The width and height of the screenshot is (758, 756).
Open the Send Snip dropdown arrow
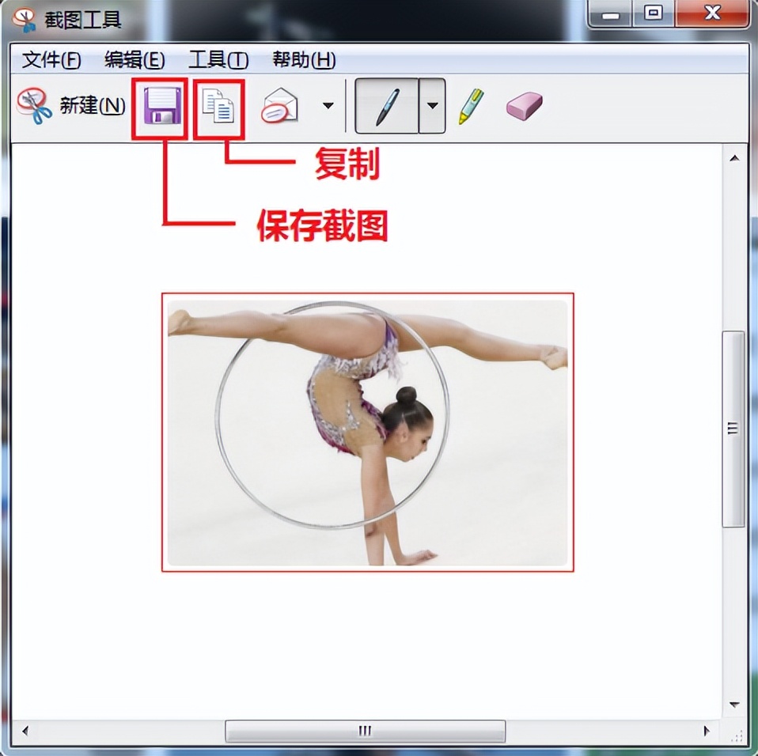[x=328, y=105]
